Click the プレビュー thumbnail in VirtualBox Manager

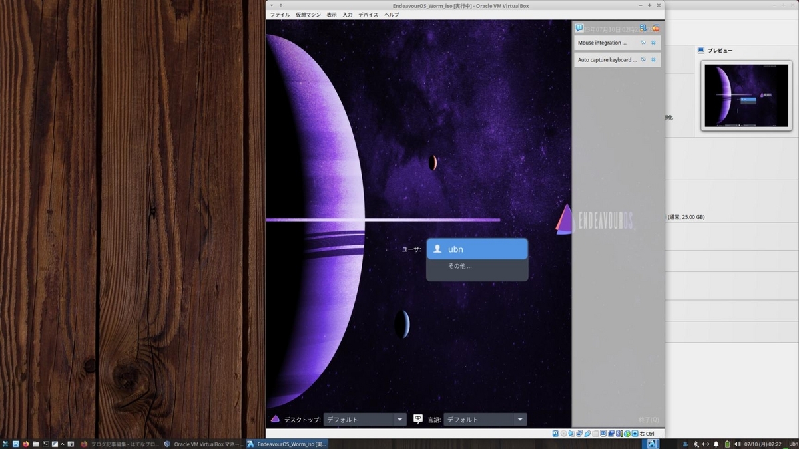[x=746, y=96]
